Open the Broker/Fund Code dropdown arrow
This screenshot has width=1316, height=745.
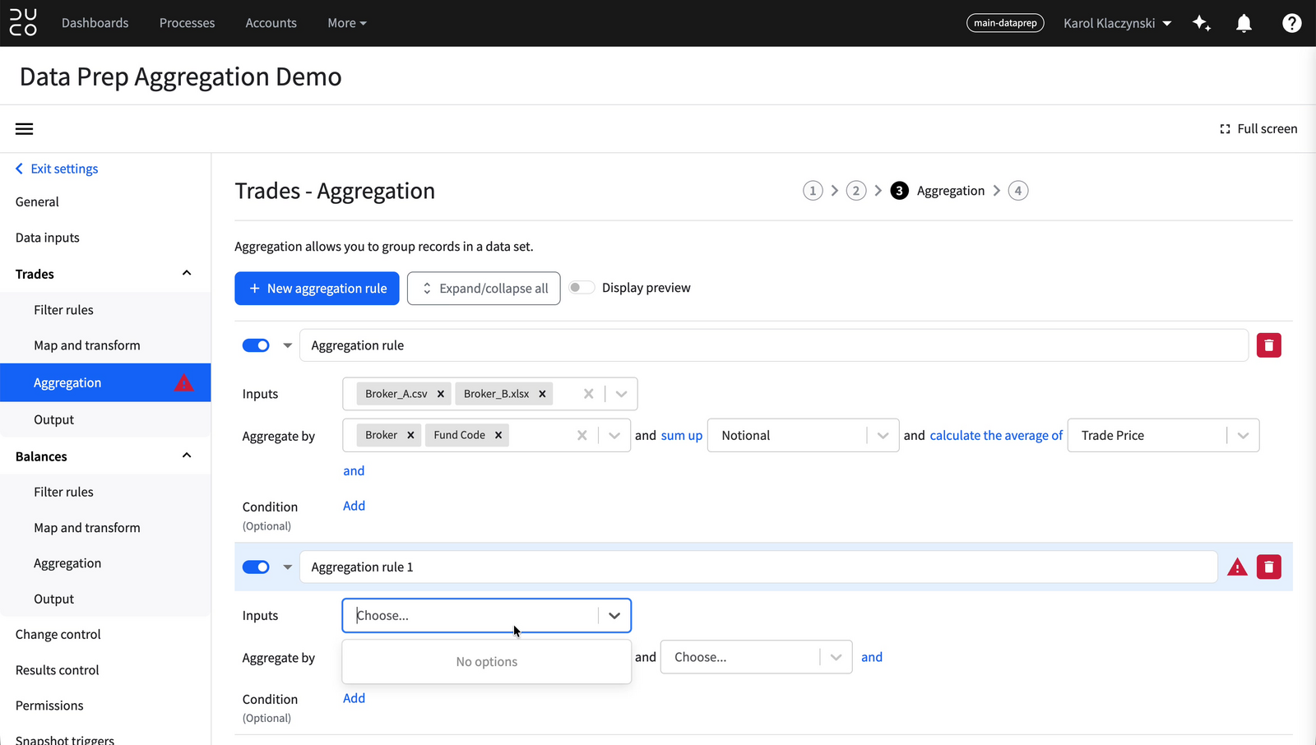(x=614, y=435)
